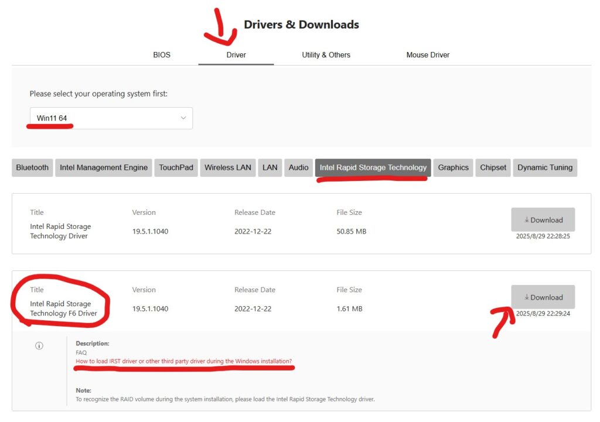Click the timestamp 2025/8/29 22:29:24
The image size is (600, 422).
[x=543, y=314]
